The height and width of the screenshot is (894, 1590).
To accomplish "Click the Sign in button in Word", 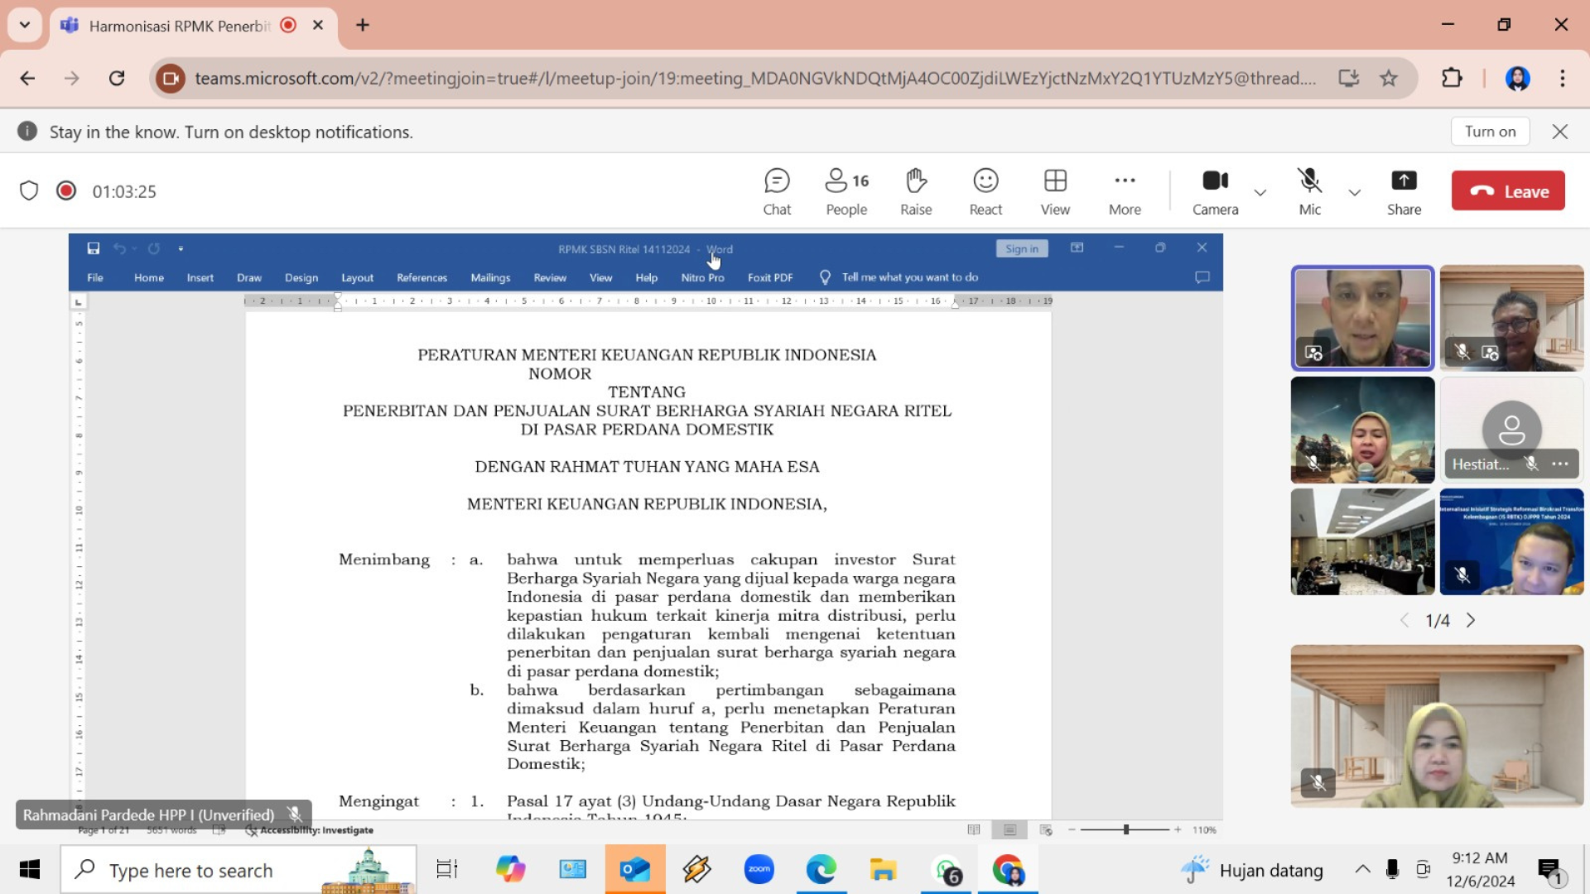I will click(x=1021, y=248).
